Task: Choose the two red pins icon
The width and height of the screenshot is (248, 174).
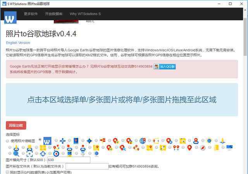Action: (176, 148)
